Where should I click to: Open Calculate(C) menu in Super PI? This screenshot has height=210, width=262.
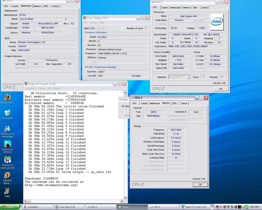click(31, 88)
